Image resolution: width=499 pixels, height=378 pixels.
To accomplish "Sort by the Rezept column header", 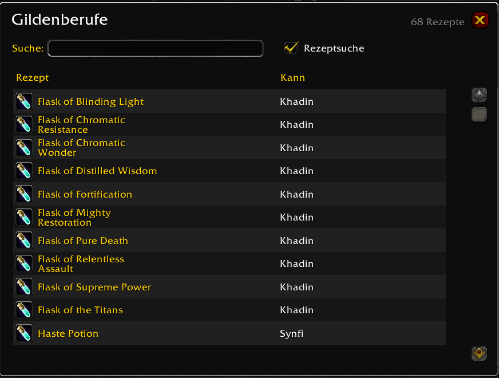I will (x=33, y=77).
